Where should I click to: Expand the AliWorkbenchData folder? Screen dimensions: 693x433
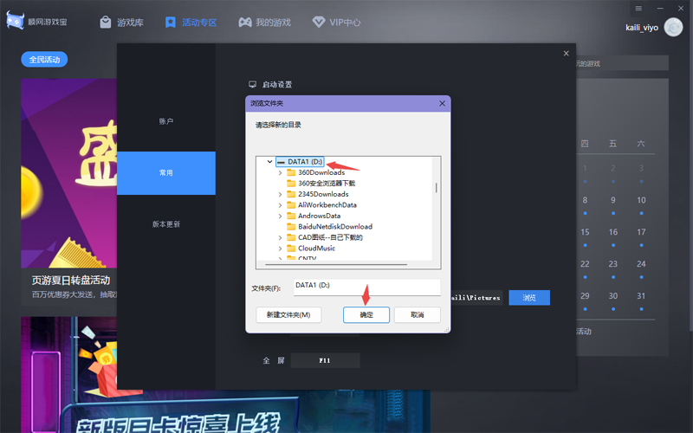point(280,205)
